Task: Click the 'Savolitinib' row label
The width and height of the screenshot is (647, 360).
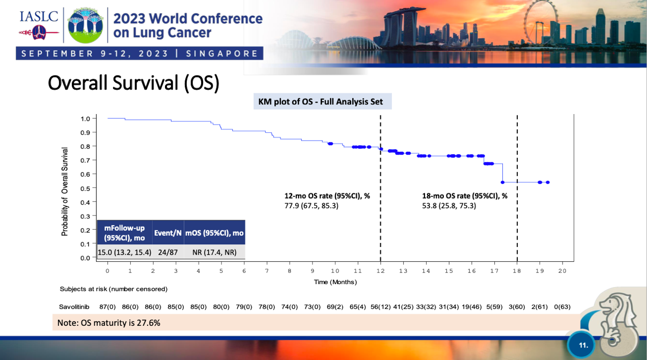Action: 74,307
